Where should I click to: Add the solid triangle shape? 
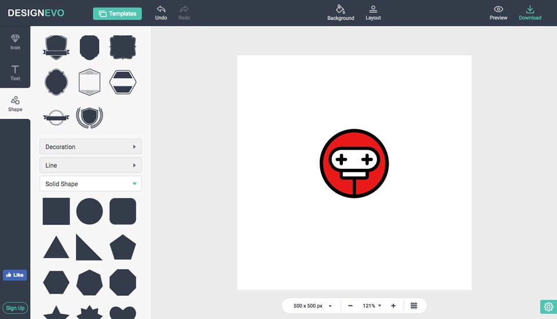(x=56, y=248)
